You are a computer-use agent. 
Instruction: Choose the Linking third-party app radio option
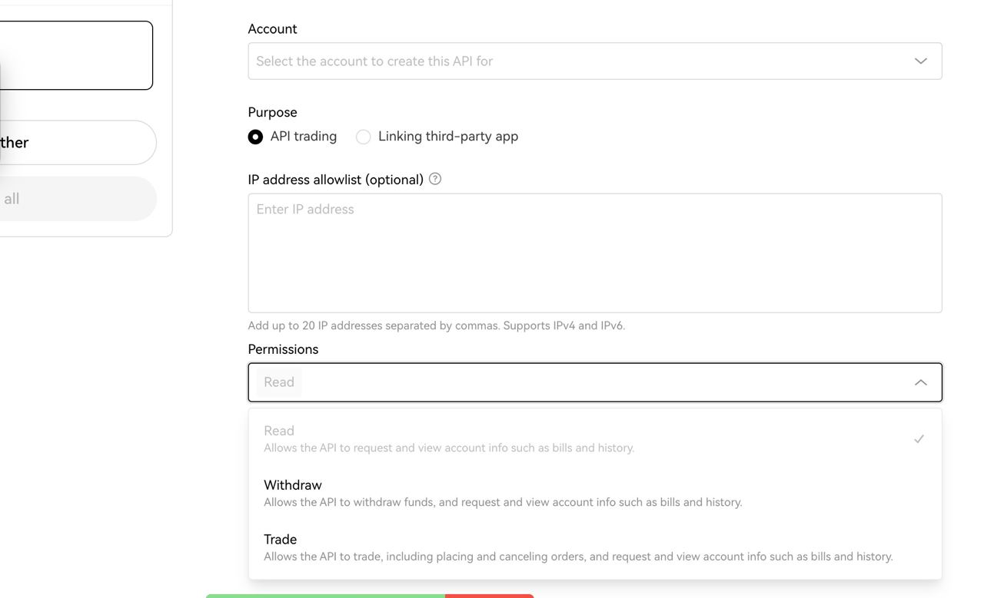pyautogui.click(x=364, y=137)
